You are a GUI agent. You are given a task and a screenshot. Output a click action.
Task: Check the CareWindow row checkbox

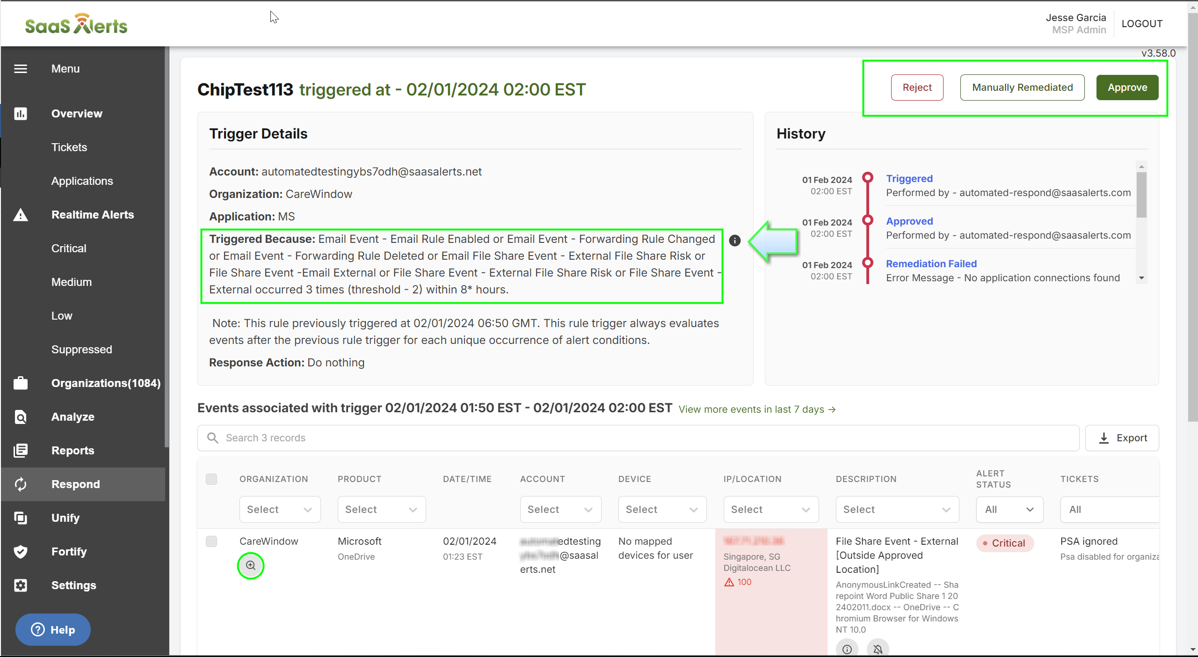click(211, 541)
